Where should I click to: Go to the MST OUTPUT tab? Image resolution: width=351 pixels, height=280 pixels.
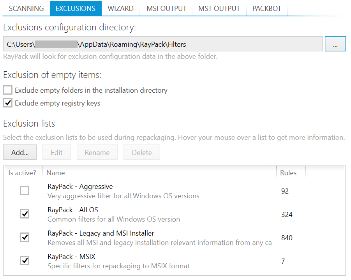pyautogui.click(x=219, y=8)
